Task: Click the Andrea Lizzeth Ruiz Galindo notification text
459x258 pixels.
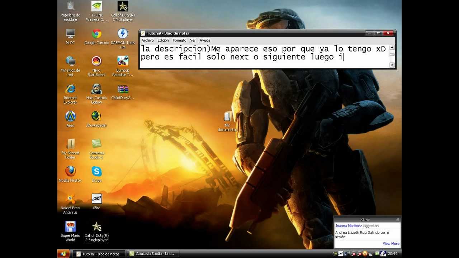Action: (x=362, y=235)
